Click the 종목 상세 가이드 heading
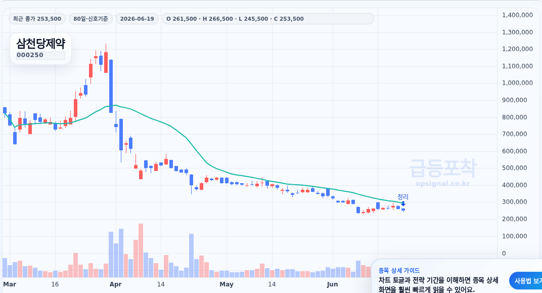 tap(399, 271)
